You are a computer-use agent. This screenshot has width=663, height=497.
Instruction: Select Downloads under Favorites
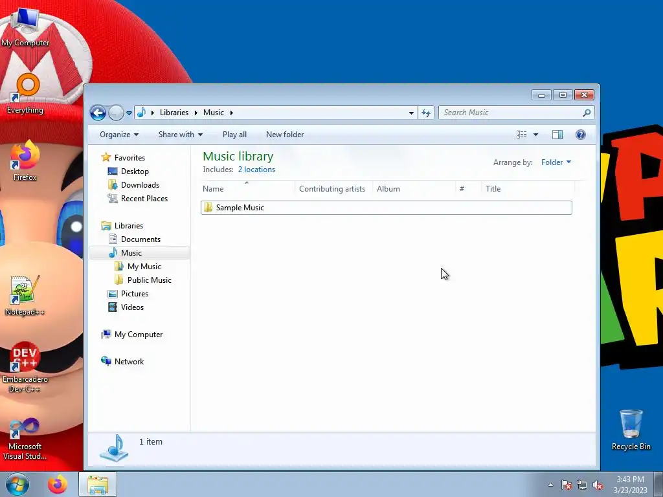point(133,184)
